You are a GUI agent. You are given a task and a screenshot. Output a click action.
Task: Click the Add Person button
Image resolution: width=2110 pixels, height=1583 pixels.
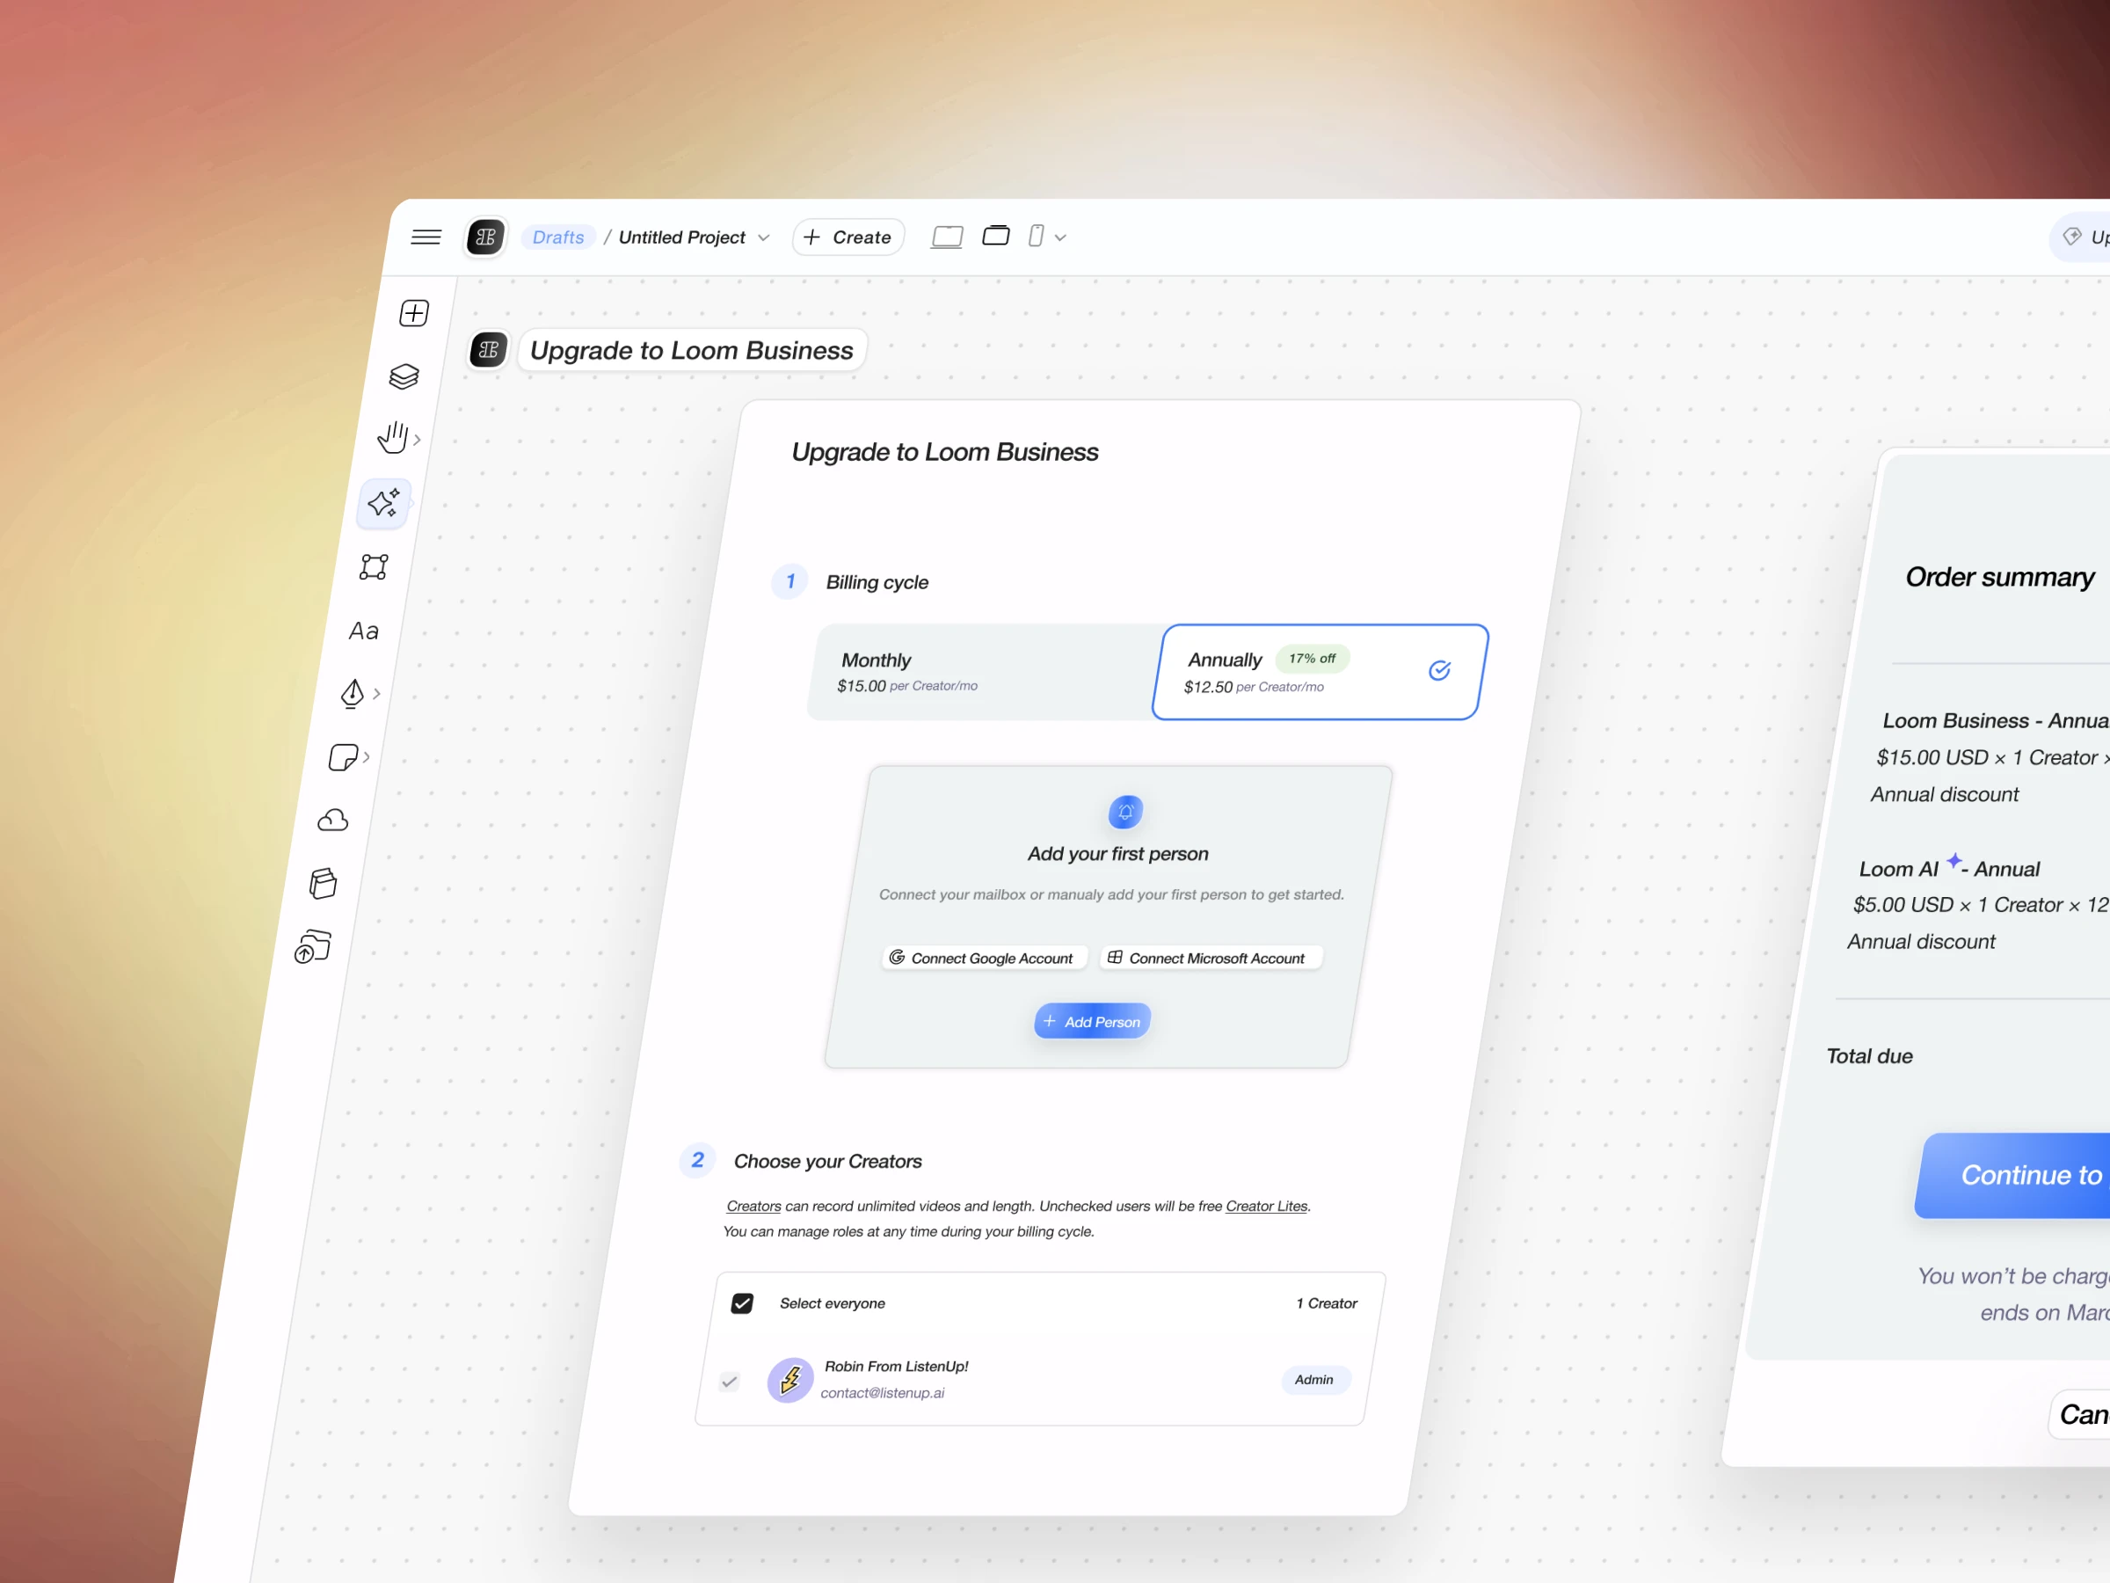[x=1092, y=1021]
